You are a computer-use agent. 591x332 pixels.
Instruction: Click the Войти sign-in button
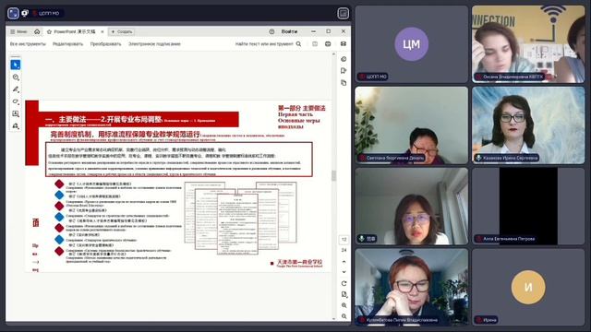(289, 31)
